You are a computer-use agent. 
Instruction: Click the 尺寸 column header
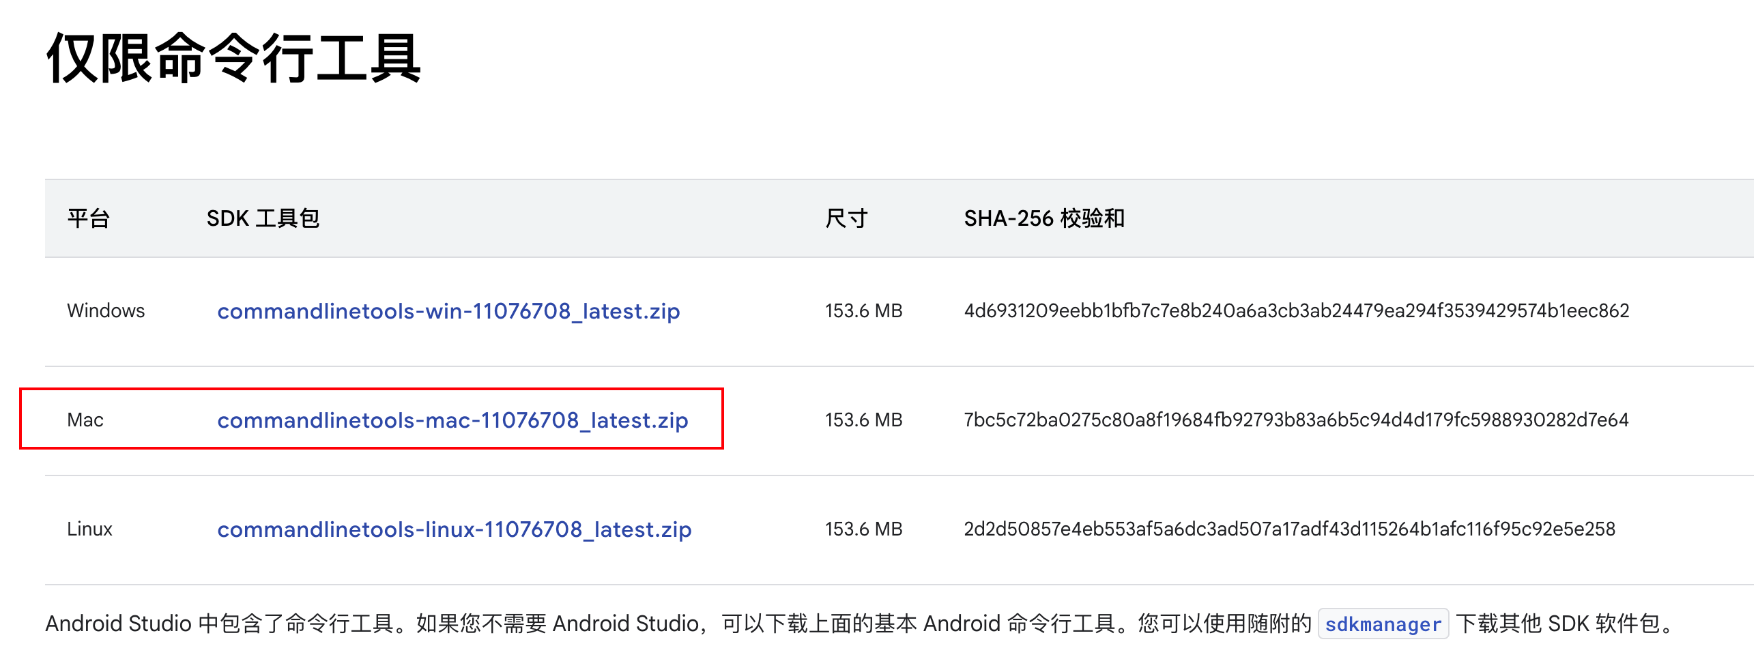pyautogui.click(x=846, y=218)
